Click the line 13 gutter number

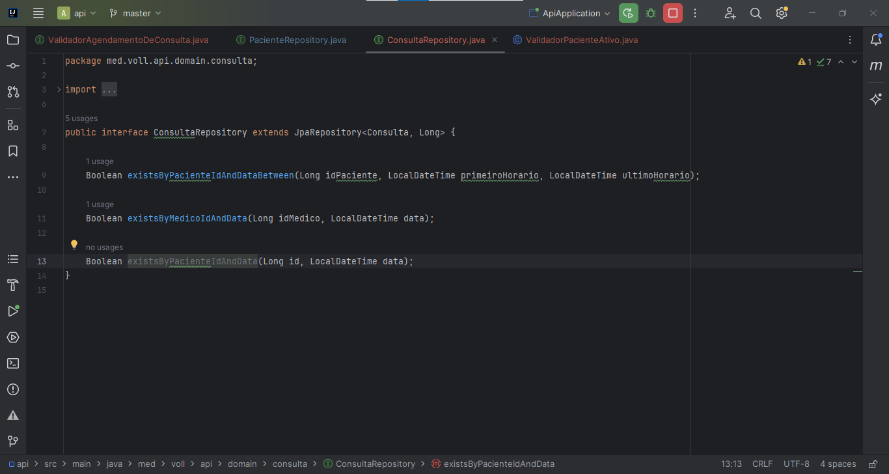tap(42, 261)
